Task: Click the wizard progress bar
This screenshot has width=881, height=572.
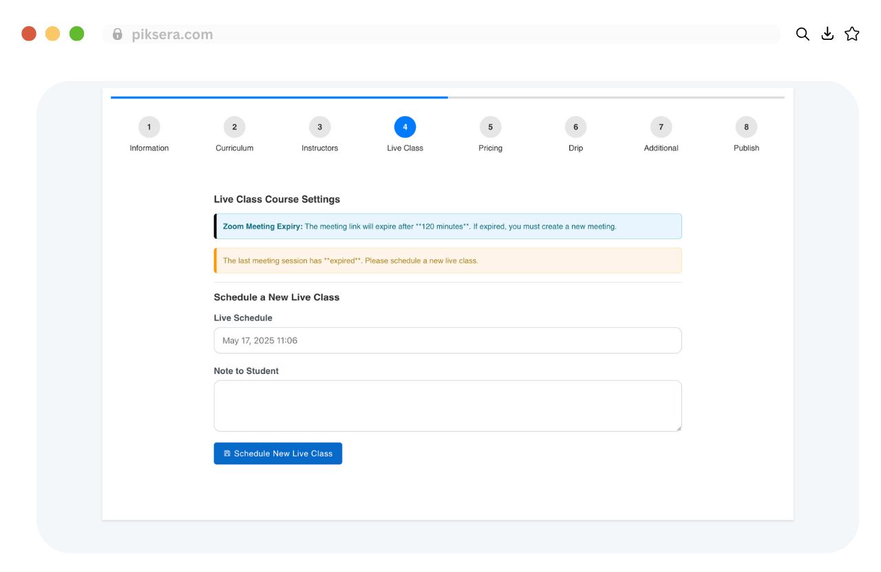Action: 447,98
